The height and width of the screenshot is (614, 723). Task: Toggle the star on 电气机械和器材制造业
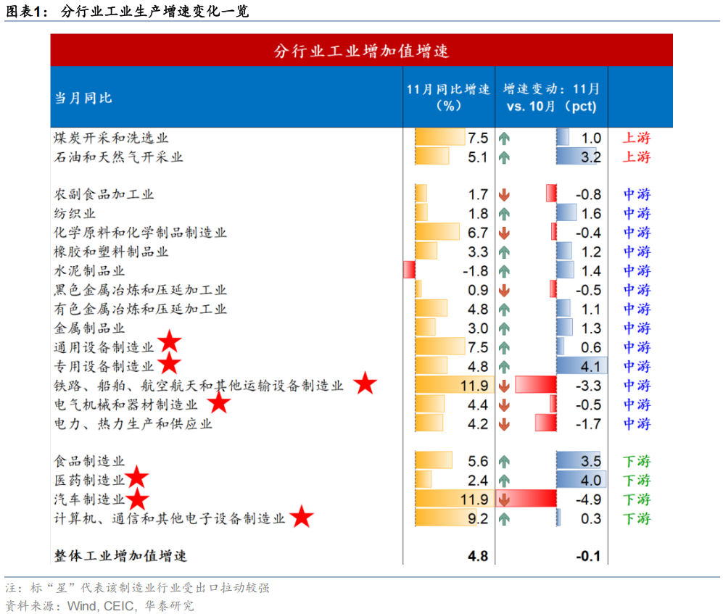(x=218, y=404)
